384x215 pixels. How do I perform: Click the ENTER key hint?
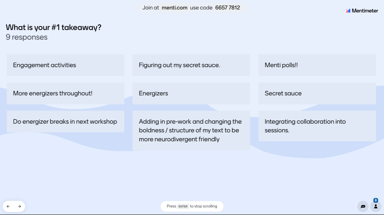[x=183, y=206]
